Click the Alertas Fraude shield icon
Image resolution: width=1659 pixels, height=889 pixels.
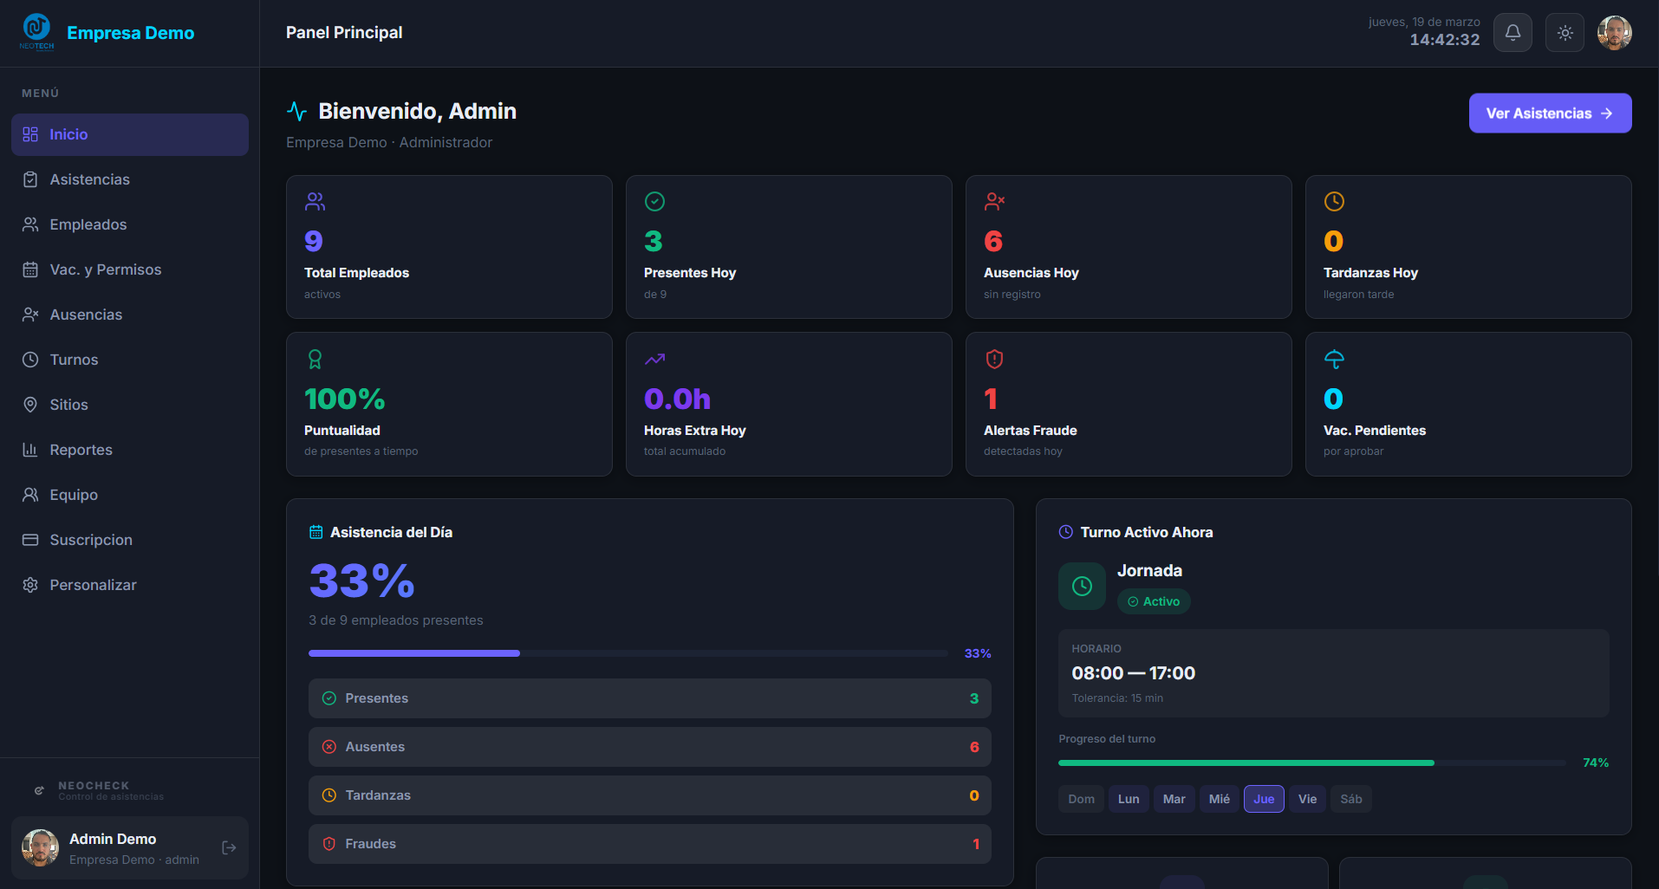994,359
